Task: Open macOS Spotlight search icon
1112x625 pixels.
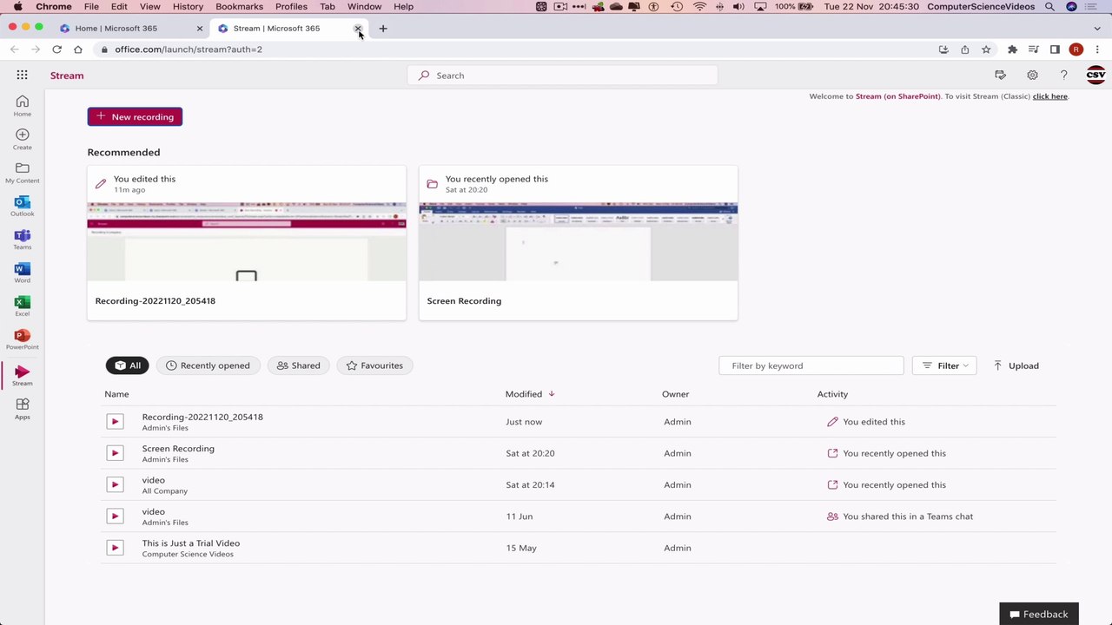Action: pyautogui.click(x=1049, y=6)
